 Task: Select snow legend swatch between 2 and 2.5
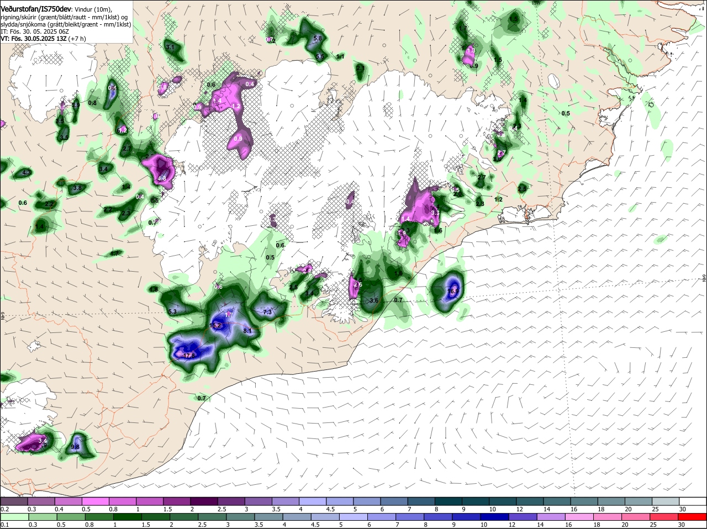click(x=204, y=501)
